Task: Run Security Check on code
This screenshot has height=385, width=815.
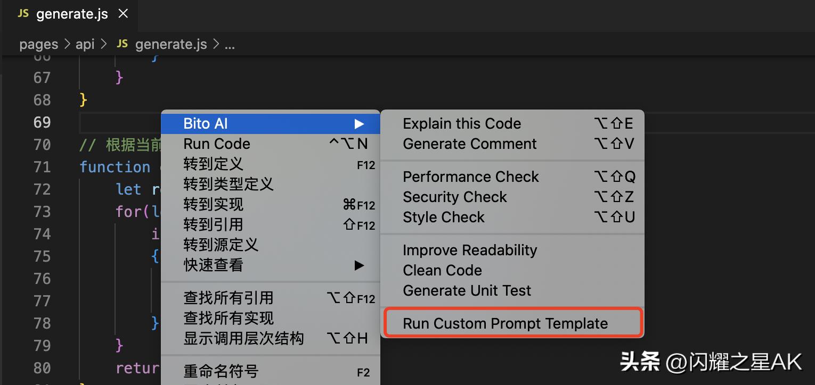Action: [x=512, y=197]
